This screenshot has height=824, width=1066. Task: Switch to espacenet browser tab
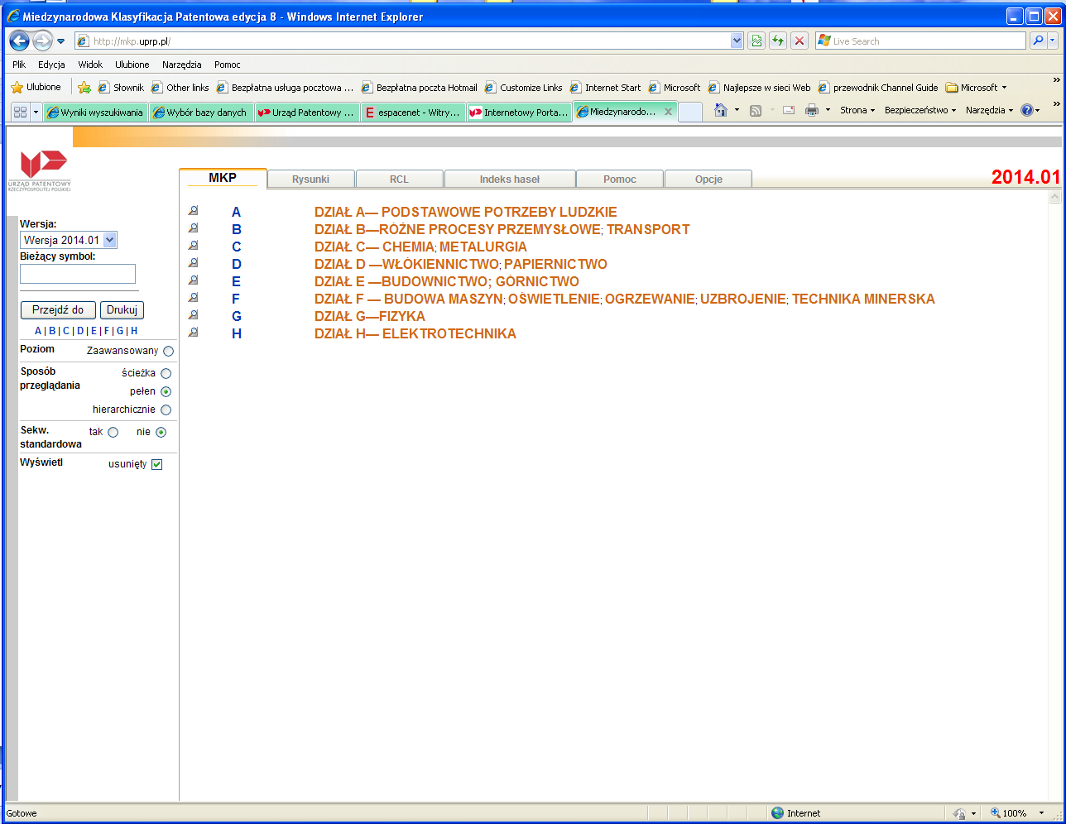point(412,113)
